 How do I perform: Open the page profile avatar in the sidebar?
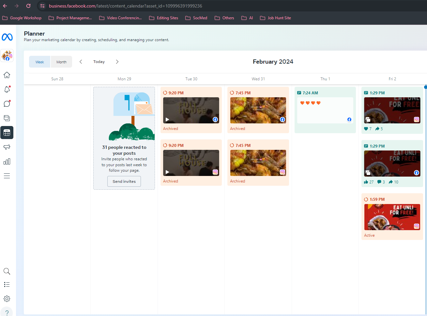pyautogui.click(x=7, y=55)
